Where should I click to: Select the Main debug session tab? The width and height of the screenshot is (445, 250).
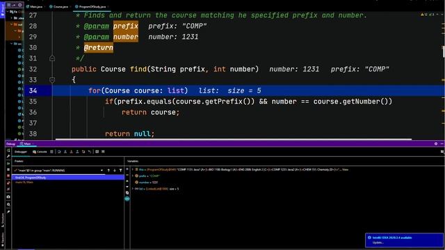(x=27, y=144)
